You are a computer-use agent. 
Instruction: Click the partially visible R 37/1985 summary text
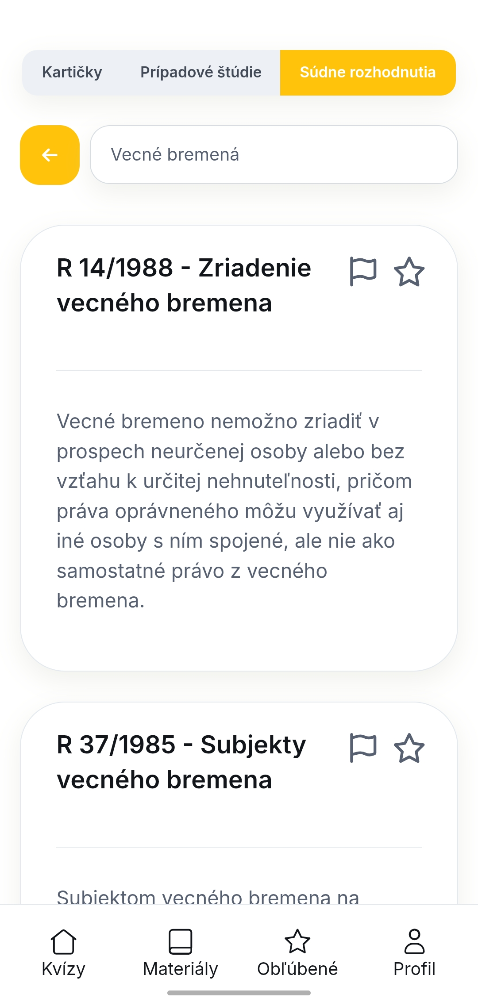coord(208,896)
